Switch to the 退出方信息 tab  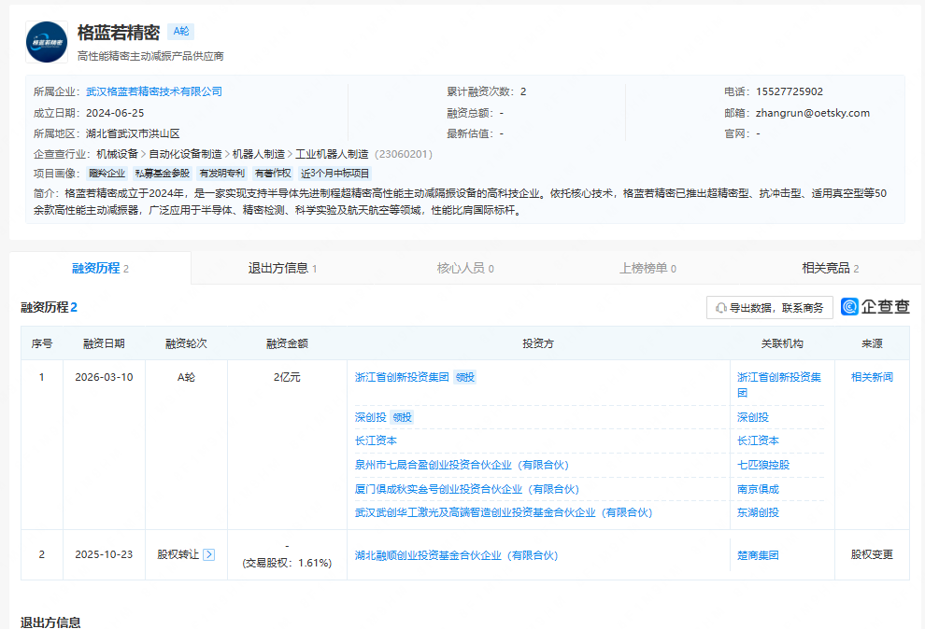pos(282,268)
